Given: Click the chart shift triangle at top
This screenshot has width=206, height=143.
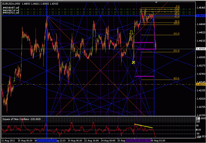Looking at the screenshot, I should [x=156, y=2].
